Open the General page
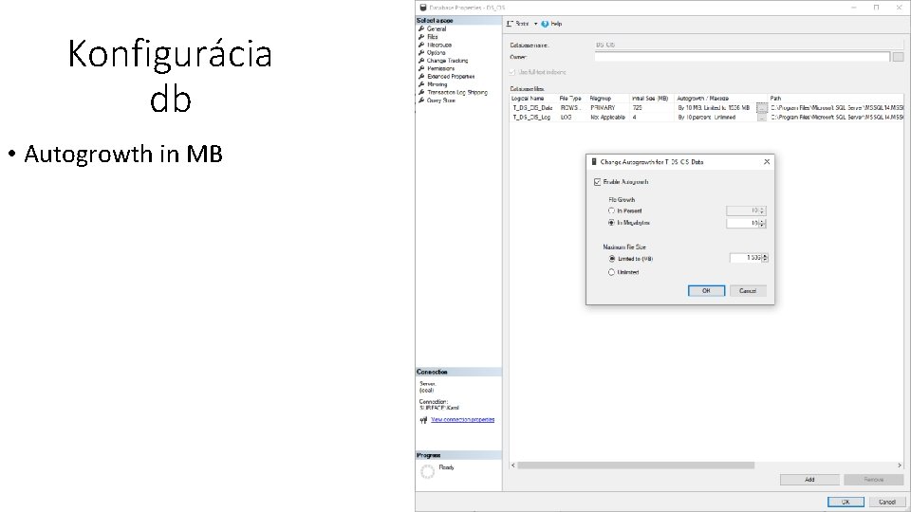Screen dimensions: 911x512 coord(437,28)
